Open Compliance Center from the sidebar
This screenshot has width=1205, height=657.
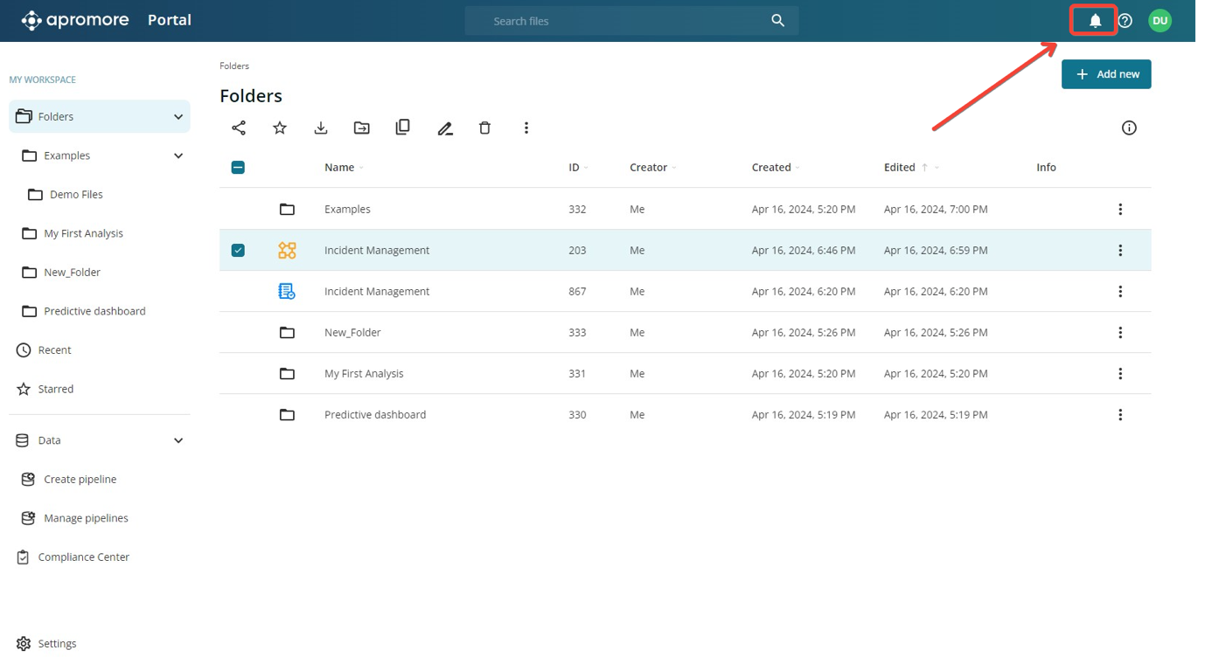click(83, 557)
